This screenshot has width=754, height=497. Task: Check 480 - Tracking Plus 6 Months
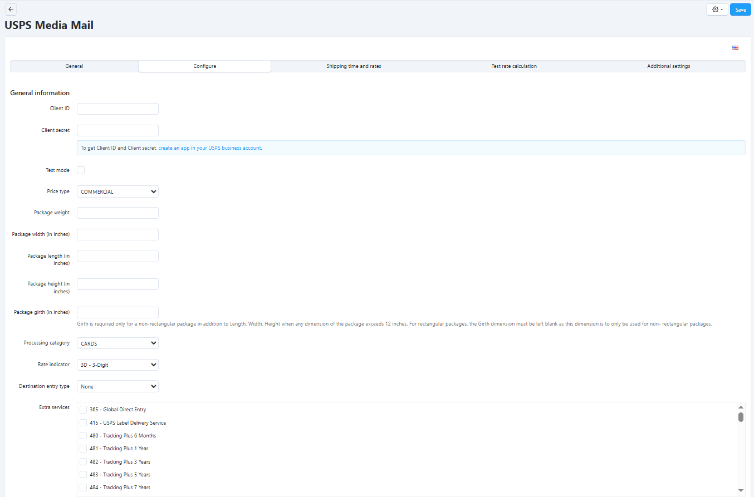(84, 436)
